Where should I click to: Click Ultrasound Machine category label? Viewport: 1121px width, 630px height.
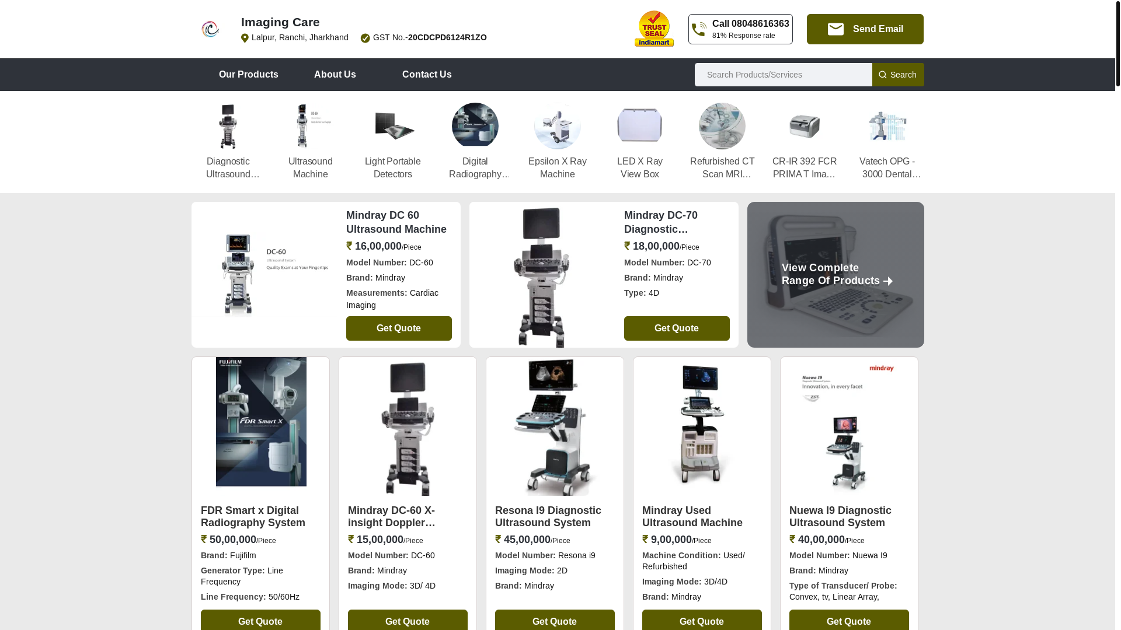311,168
